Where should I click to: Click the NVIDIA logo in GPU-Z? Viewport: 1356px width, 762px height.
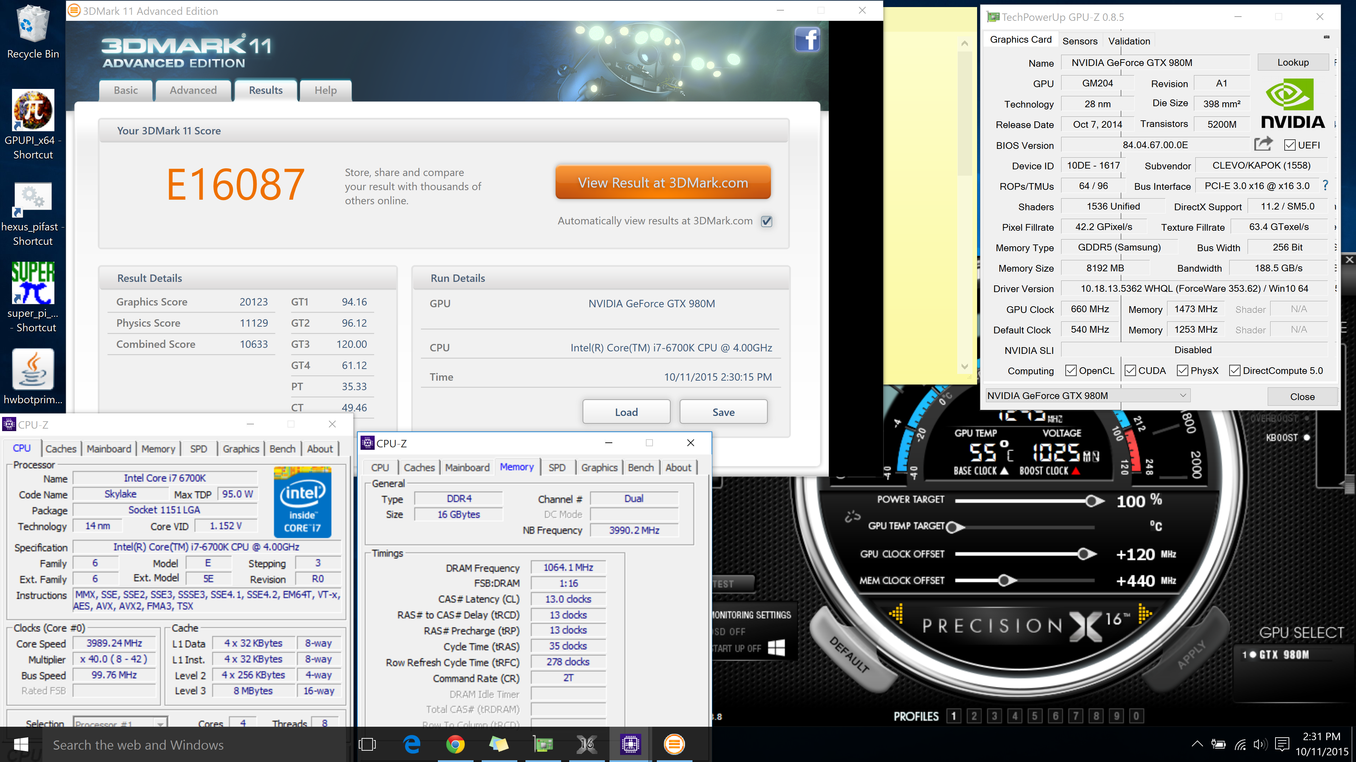pos(1292,104)
